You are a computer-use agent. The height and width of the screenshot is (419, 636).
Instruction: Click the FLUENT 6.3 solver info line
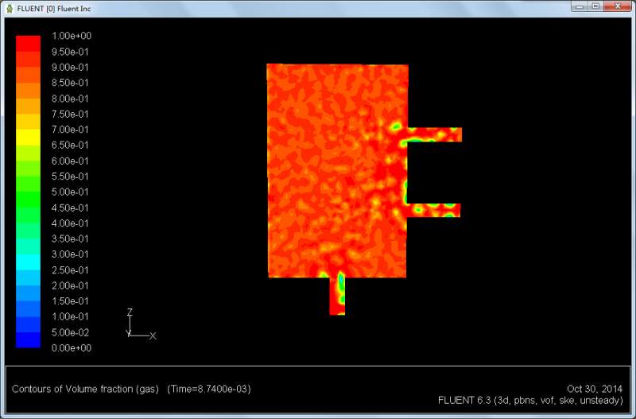click(x=530, y=401)
